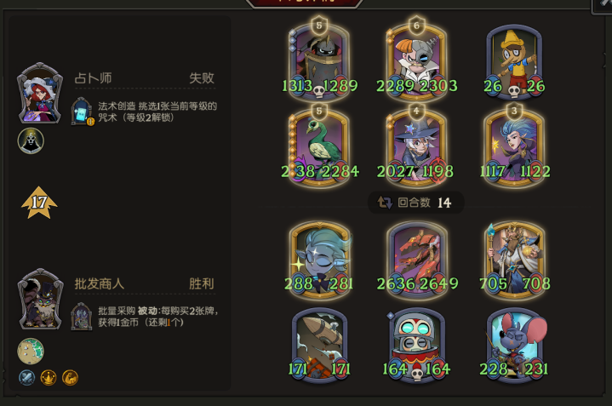The image size is (612, 406).
Task: Click the 胜利 result label
Action: (x=202, y=283)
